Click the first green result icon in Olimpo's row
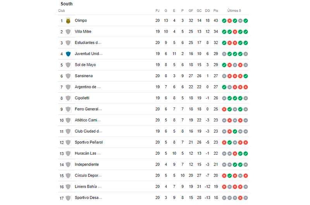The width and height of the screenshot is (310, 205). point(224,21)
